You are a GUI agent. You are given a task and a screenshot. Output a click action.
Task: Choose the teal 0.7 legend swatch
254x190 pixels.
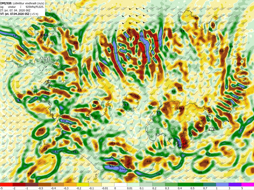click(210, 184)
